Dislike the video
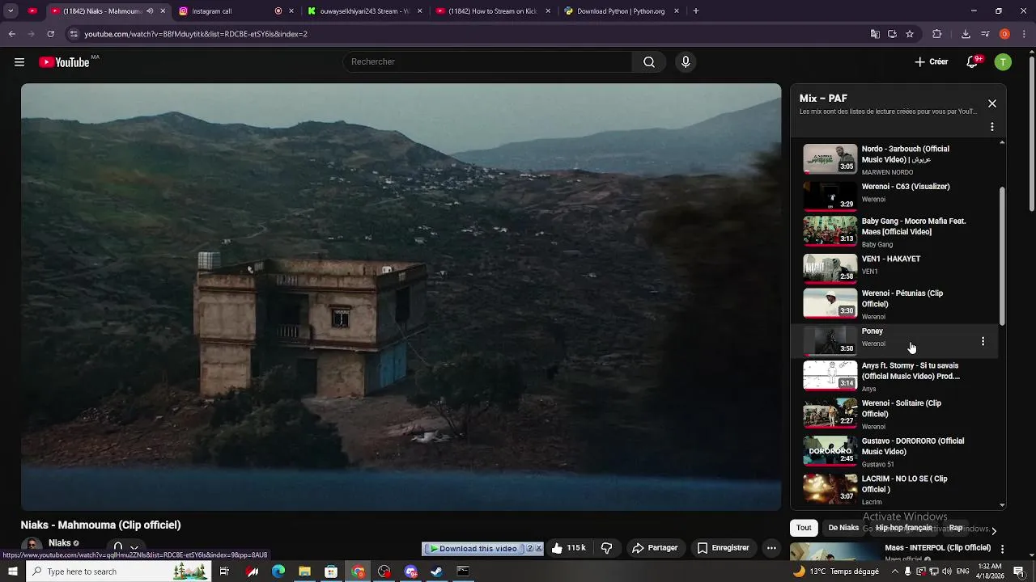The height and width of the screenshot is (582, 1036). pyautogui.click(x=606, y=548)
